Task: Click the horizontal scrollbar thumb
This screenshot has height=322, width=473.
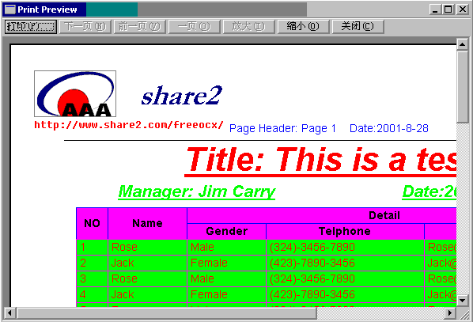Action: (x=167, y=313)
